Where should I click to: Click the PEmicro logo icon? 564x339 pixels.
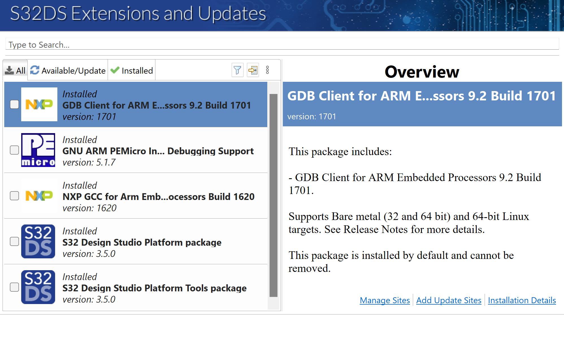tap(38, 150)
